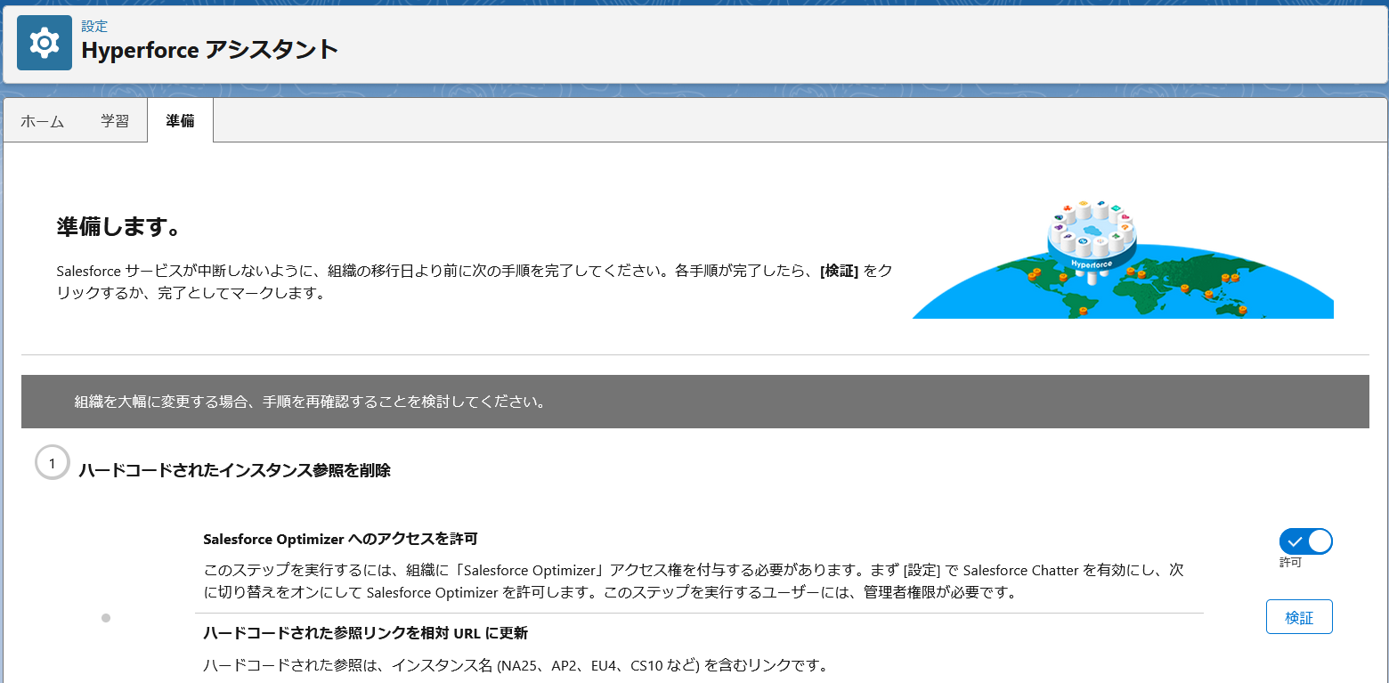Click ハードコードされた参照リンクを相対 URL に更新 title
This screenshot has height=683, width=1389.
click(x=366, y=633)
